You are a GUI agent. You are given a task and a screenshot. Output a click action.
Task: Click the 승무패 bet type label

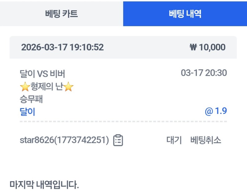31,100
